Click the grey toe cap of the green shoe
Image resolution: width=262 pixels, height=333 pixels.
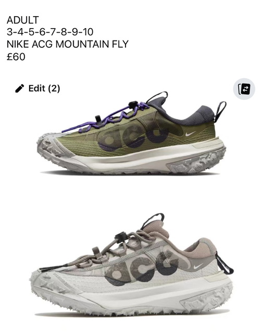pyautogui.click(x=50, y=147)
